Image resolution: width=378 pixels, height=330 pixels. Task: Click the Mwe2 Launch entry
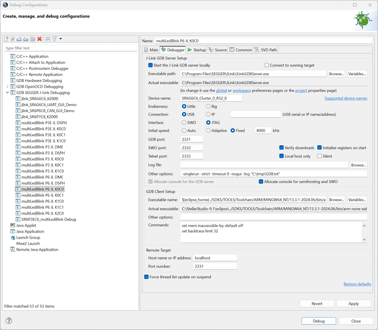(x=28, y=244)
